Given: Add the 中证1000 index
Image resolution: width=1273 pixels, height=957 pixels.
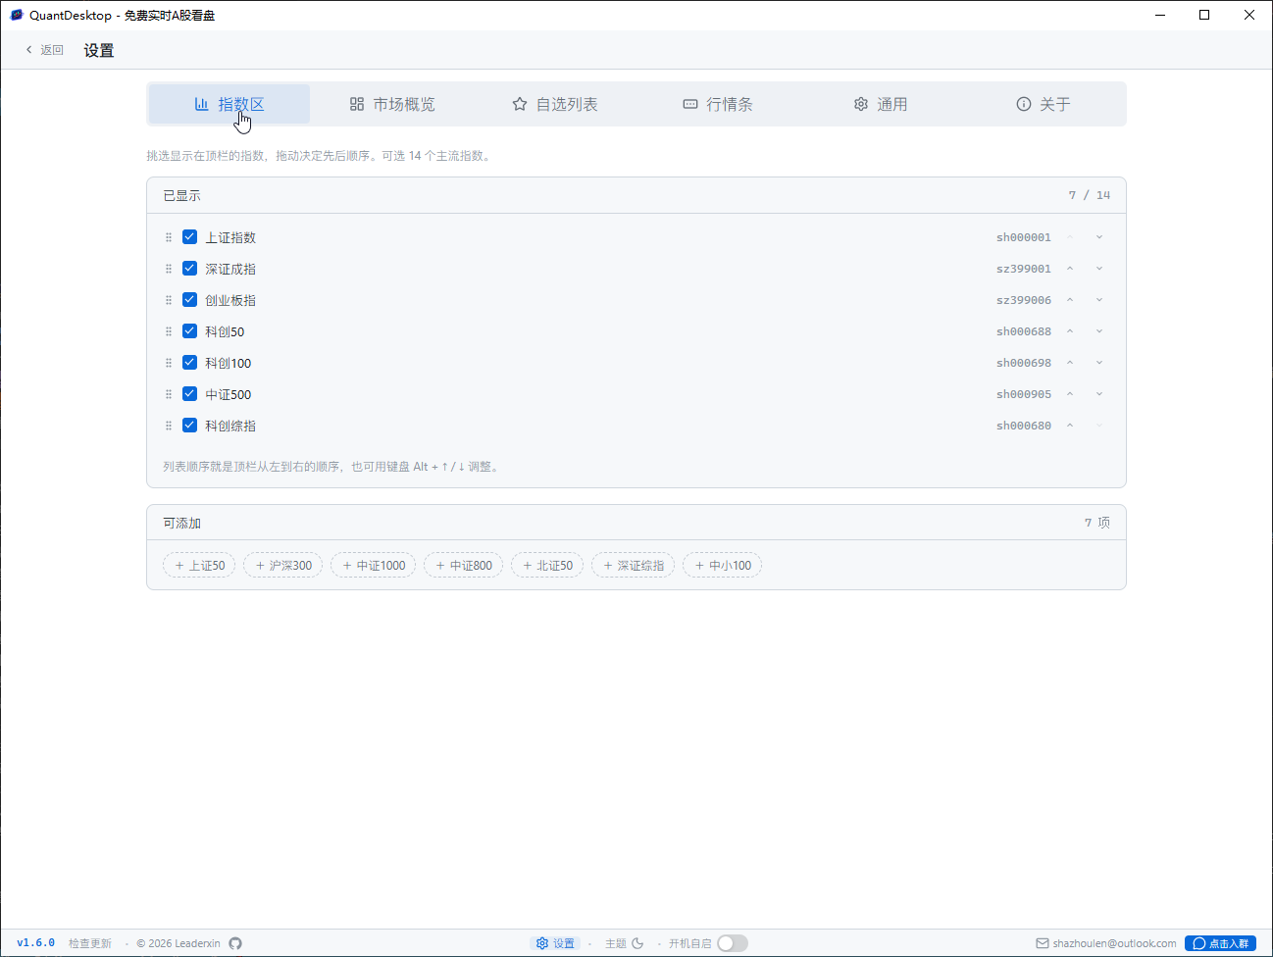Looking at the screenshot, I should [x=374, y=566].
